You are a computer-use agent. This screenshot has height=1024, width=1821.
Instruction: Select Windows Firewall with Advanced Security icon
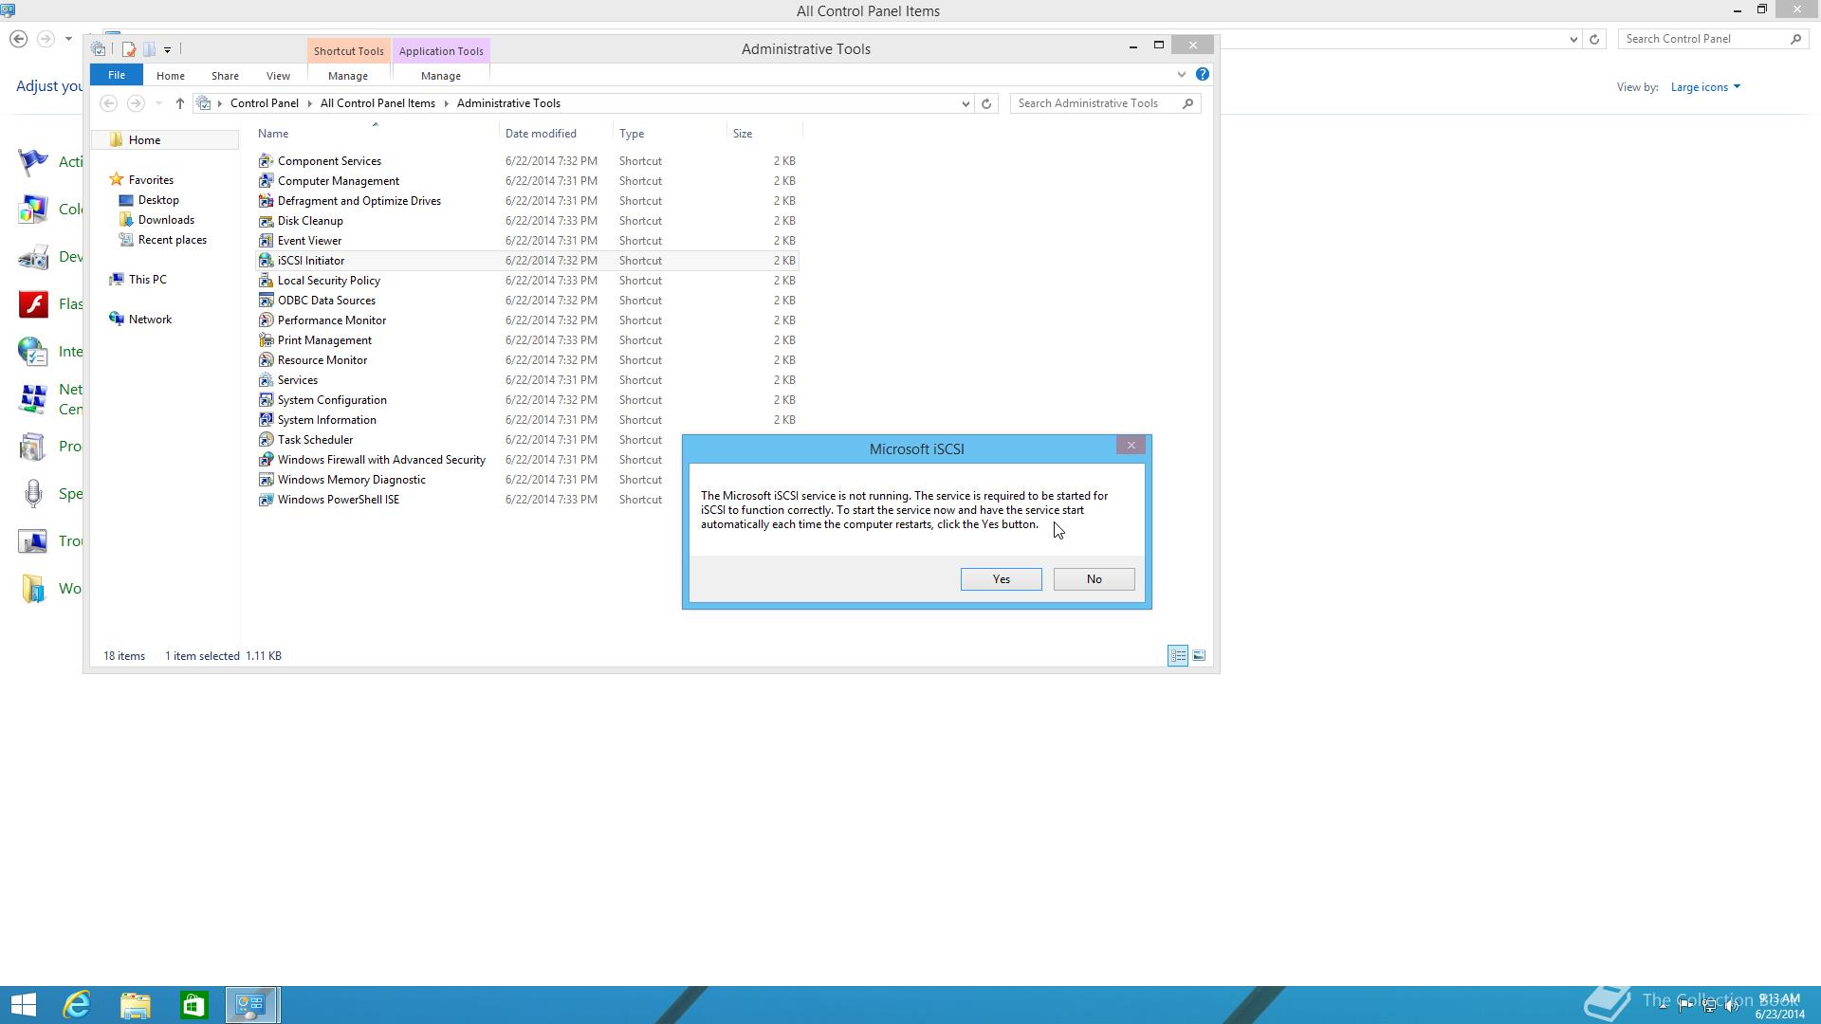pyautogui.click(x=266, y=460)
